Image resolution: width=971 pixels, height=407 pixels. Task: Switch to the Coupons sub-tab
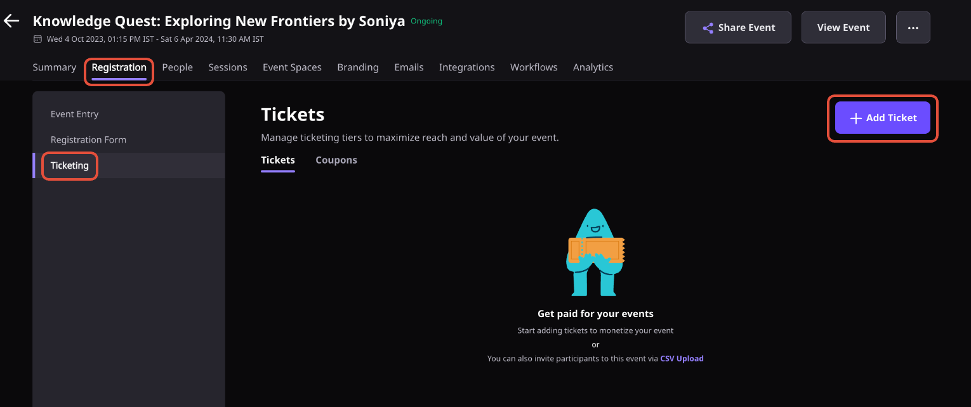click(336, 160)
